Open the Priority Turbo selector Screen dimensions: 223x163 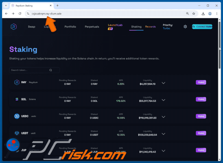[x=168, y=27]
